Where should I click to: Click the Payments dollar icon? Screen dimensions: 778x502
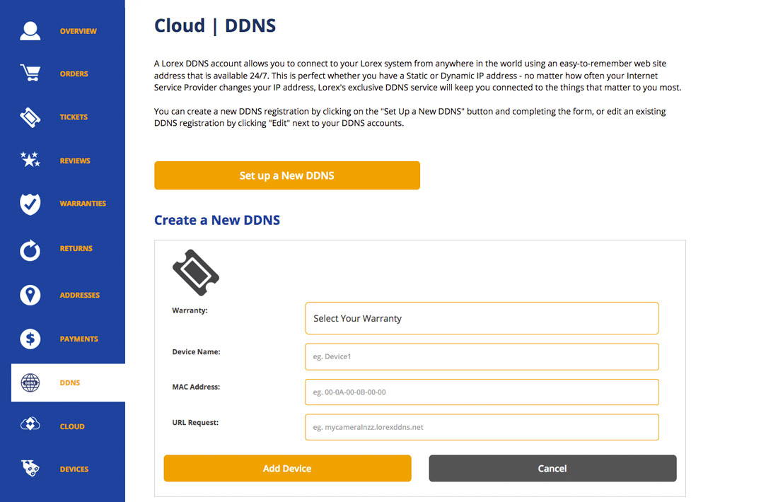tap(30, 339)
